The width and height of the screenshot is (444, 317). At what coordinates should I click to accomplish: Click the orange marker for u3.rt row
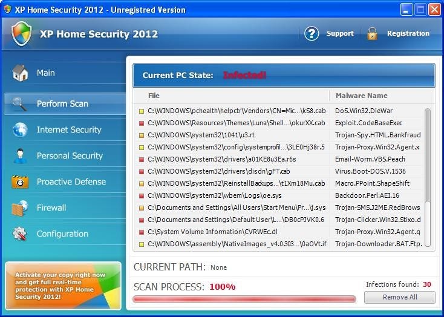[142, 136]
